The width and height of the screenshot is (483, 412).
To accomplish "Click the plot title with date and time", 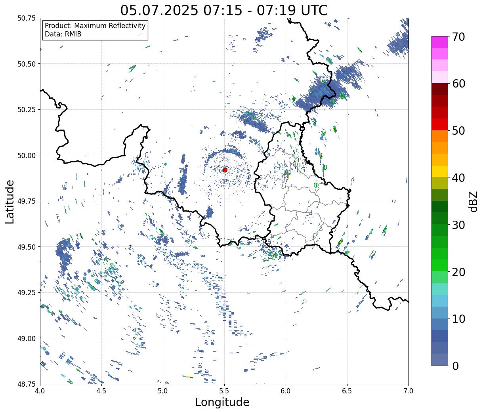I will pyautogui.click(x=224, y=10).
